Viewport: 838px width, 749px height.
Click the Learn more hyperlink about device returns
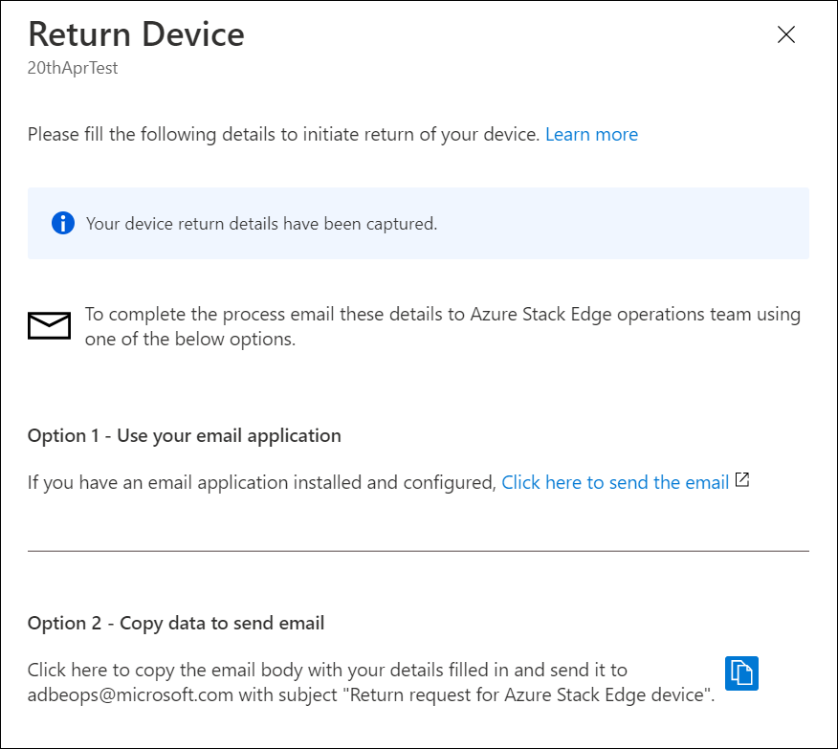[591, 134]
